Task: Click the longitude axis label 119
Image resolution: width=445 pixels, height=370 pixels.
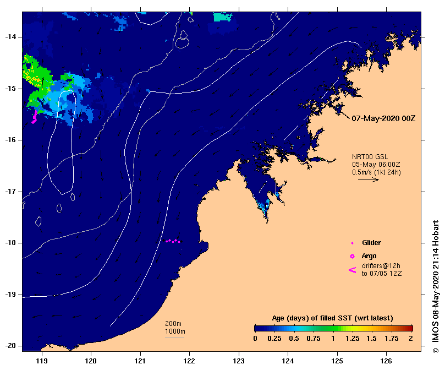Action: (x=42, y=361)
